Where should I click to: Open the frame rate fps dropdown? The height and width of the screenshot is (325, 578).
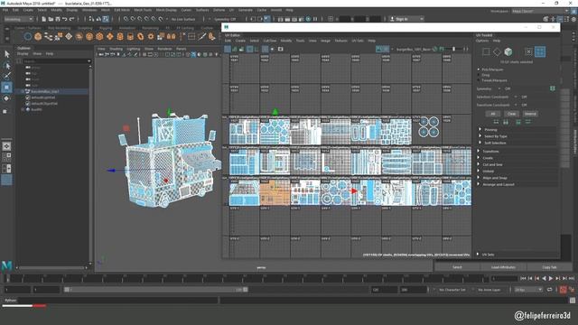pos(527,290)
